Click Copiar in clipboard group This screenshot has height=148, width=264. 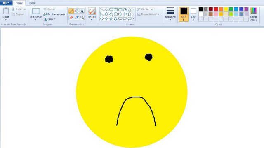(18, 14)
